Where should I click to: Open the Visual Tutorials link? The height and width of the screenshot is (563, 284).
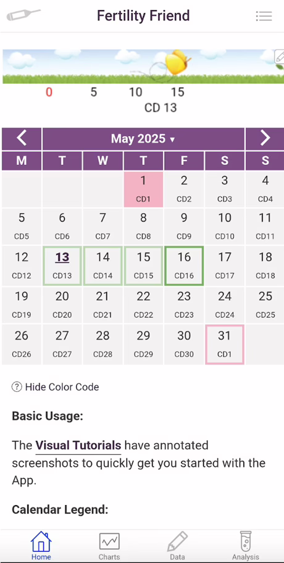78,446
